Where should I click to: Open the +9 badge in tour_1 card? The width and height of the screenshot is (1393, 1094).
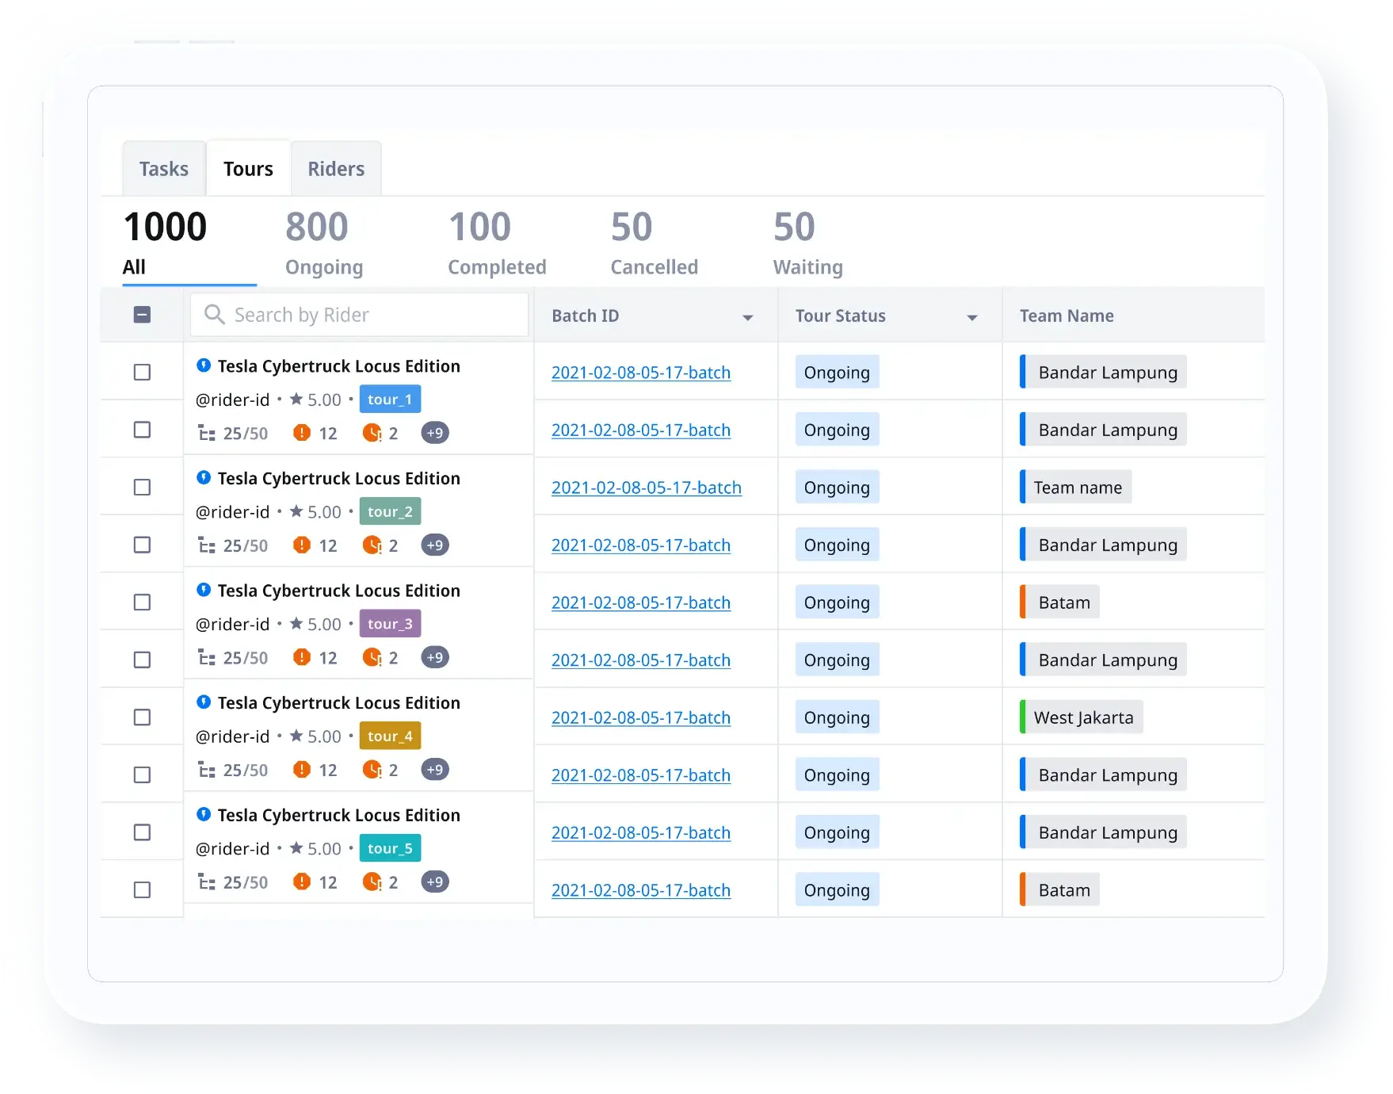tap(435, 433)
